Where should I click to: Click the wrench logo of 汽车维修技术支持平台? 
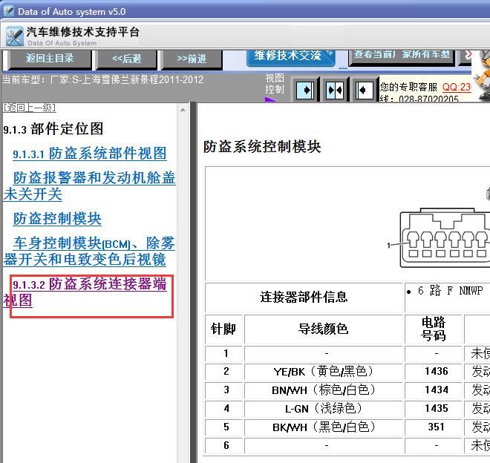[x=14, y=36]
